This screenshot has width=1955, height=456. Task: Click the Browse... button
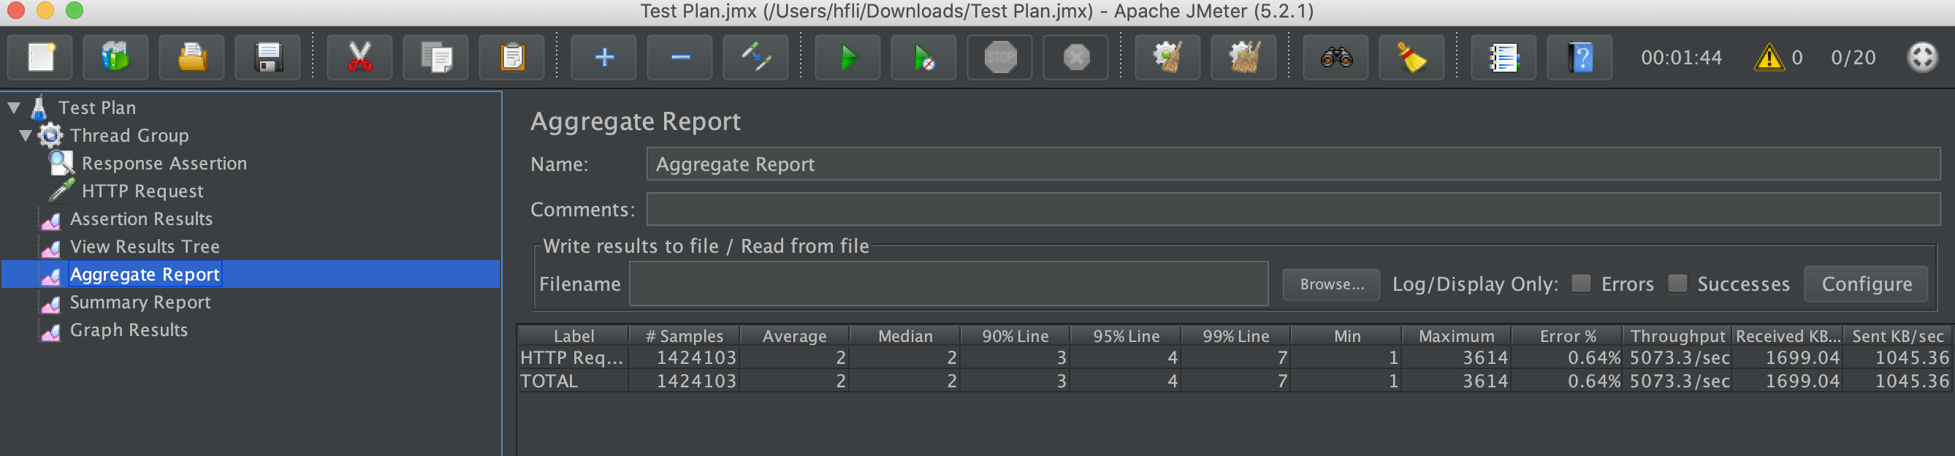pos(1330,284)
